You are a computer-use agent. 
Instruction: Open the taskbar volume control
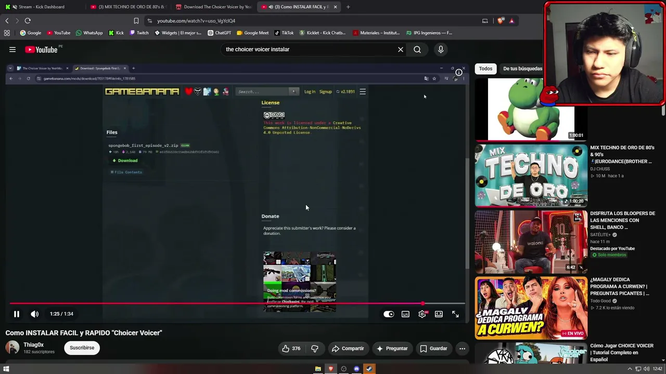646,369
